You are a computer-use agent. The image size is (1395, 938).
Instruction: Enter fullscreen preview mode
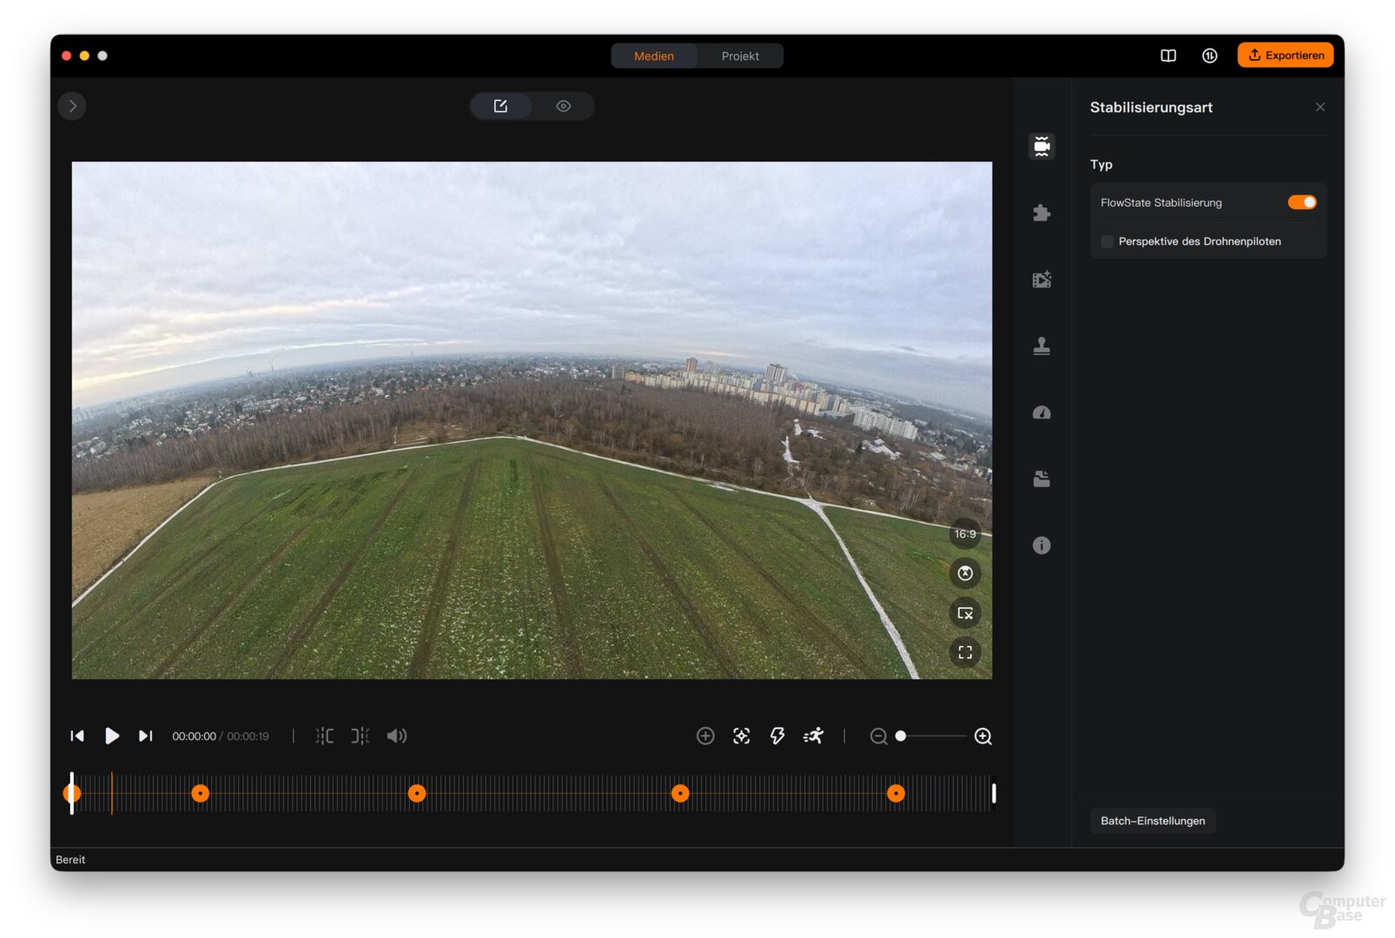point(964,653)
